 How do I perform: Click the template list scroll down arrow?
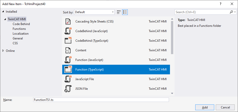[172, 93]
